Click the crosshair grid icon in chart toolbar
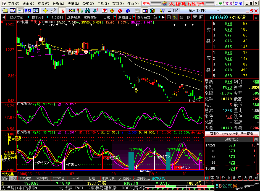 169,17
